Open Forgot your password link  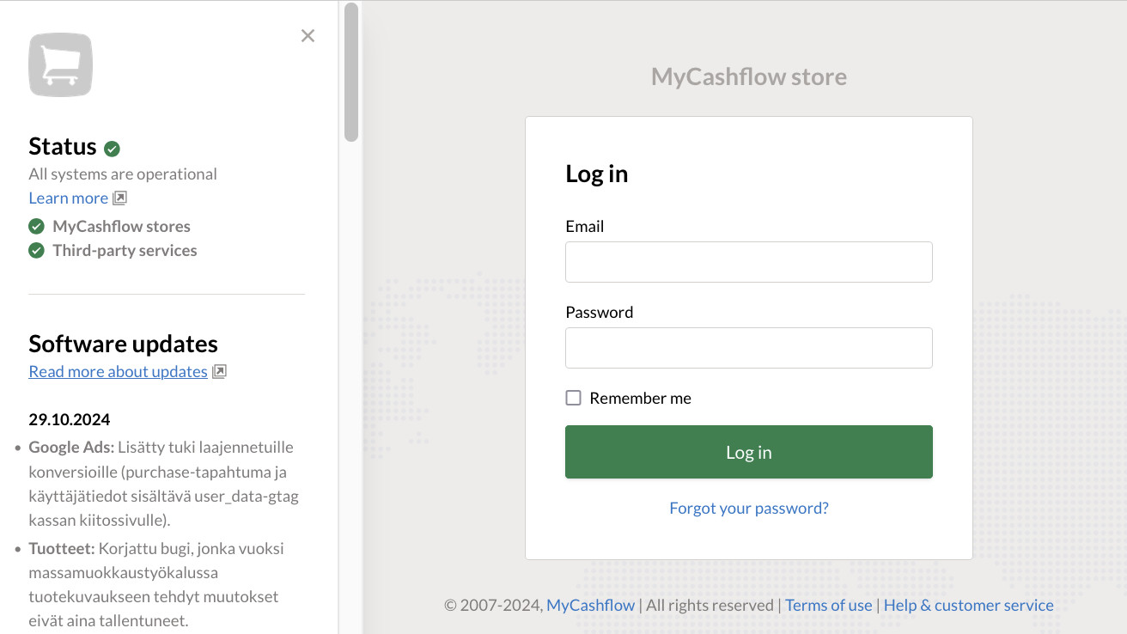(749, 508)
